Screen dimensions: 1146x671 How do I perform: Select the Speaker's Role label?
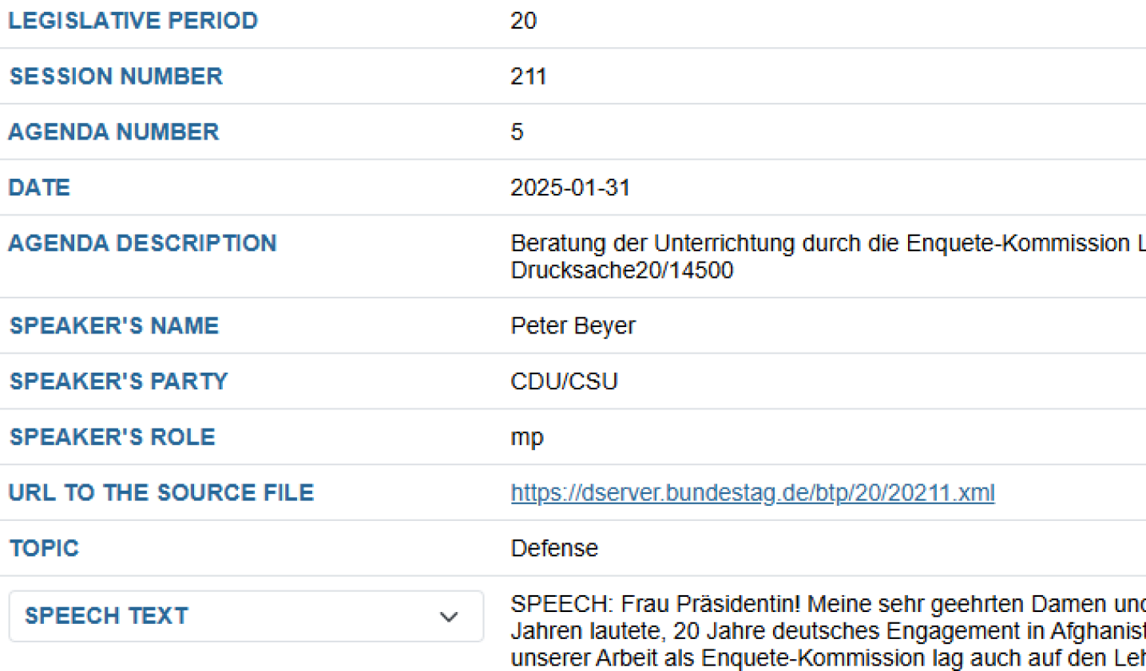coord(113,437)
